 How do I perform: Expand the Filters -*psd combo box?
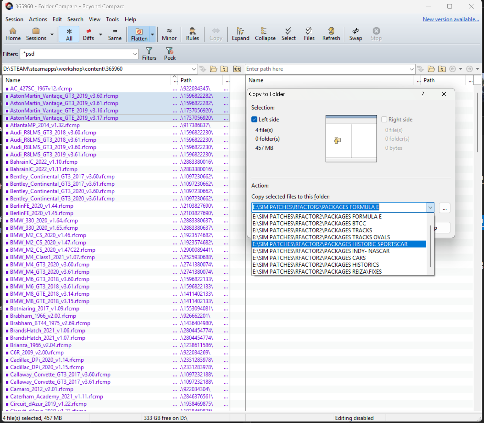pyautogui.click(x=135, y=54)
